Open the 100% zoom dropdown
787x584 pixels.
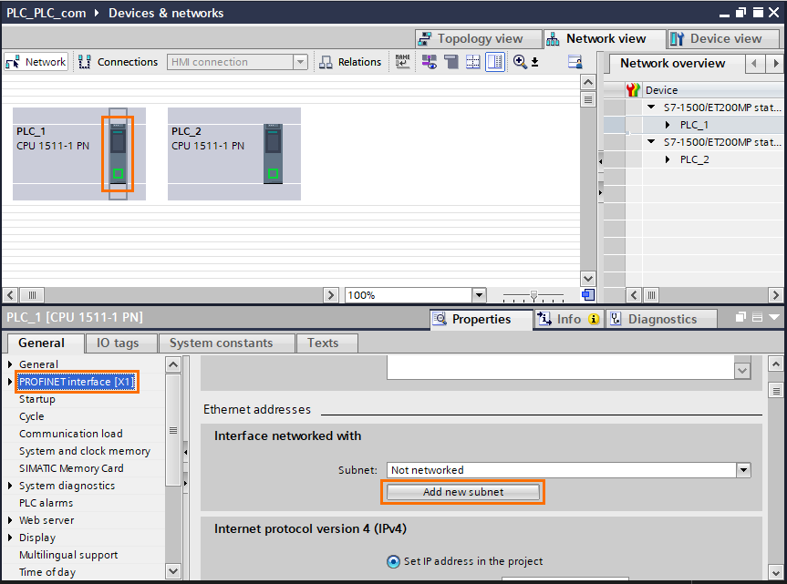point(479,295)
